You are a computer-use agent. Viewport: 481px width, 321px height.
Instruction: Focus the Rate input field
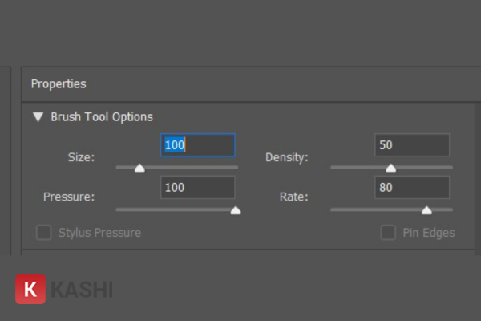coord(412,188)
